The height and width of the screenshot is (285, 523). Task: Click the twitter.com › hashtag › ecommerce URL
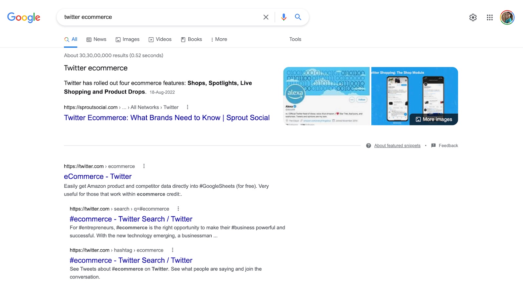click(x=116, y=250)
